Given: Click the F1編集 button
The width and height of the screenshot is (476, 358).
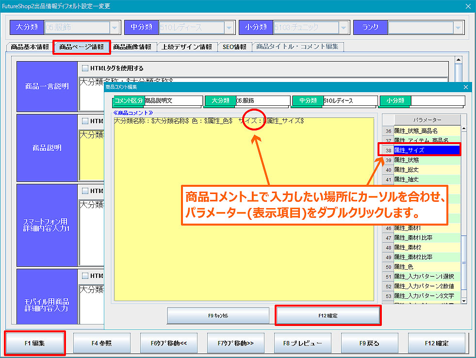Looking at the screenshot, I should 34,343.
